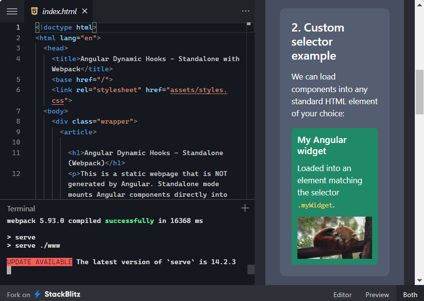The width and height of the screenshot is (424, 301).
Task: Close the index.html tab
Action: point(85,11)
